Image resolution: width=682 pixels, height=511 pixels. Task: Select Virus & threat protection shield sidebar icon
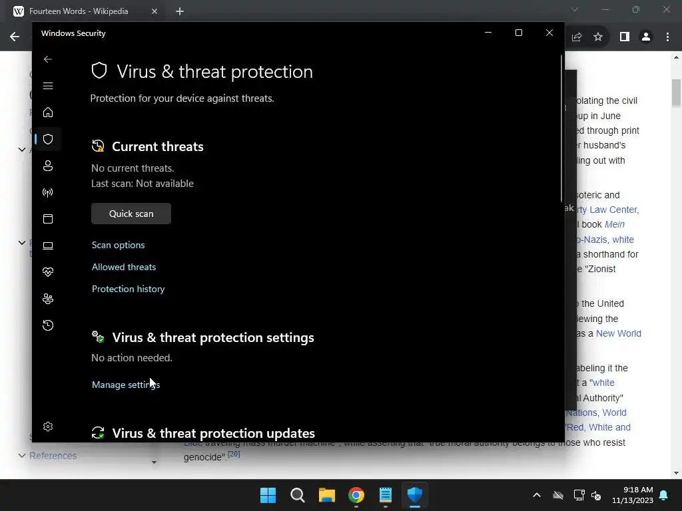click(x=48, y=139)
